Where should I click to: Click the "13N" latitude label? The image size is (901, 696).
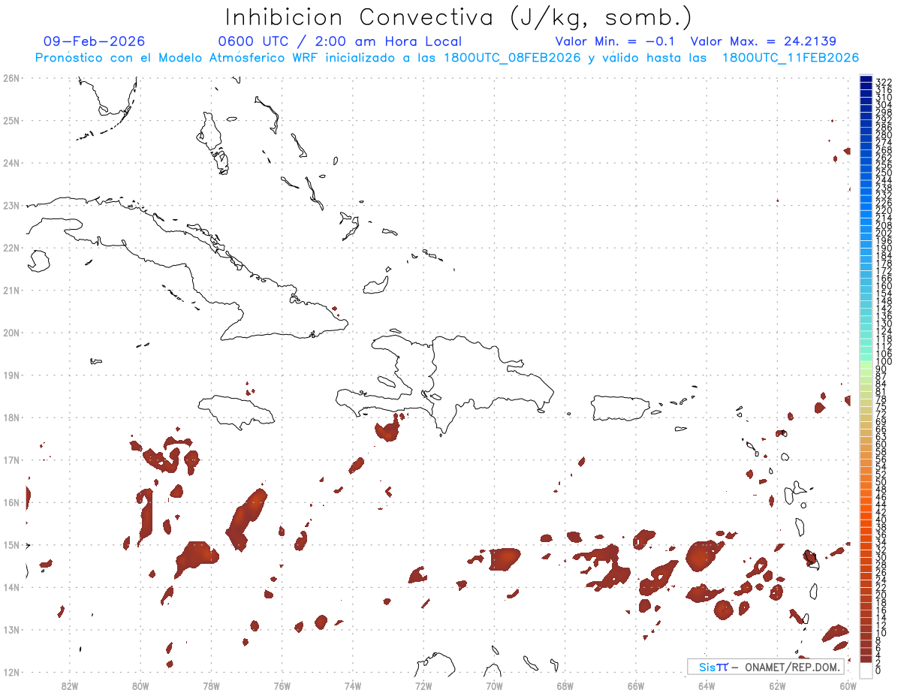click(x=11, y=630)
